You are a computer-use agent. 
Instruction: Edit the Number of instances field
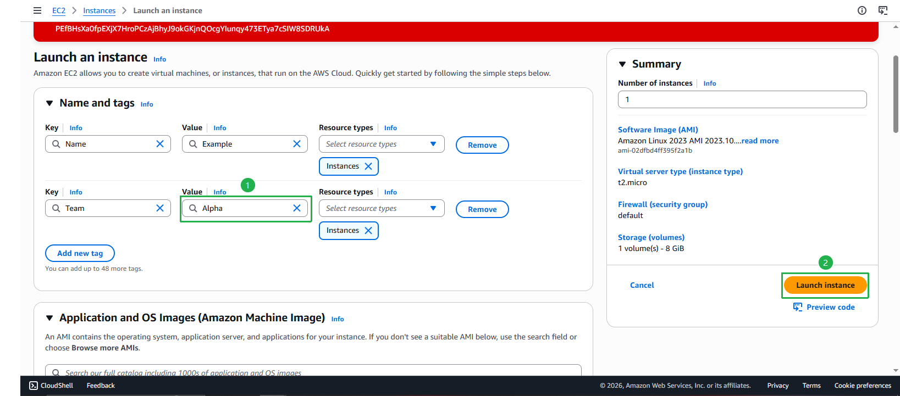pos(742,99)
